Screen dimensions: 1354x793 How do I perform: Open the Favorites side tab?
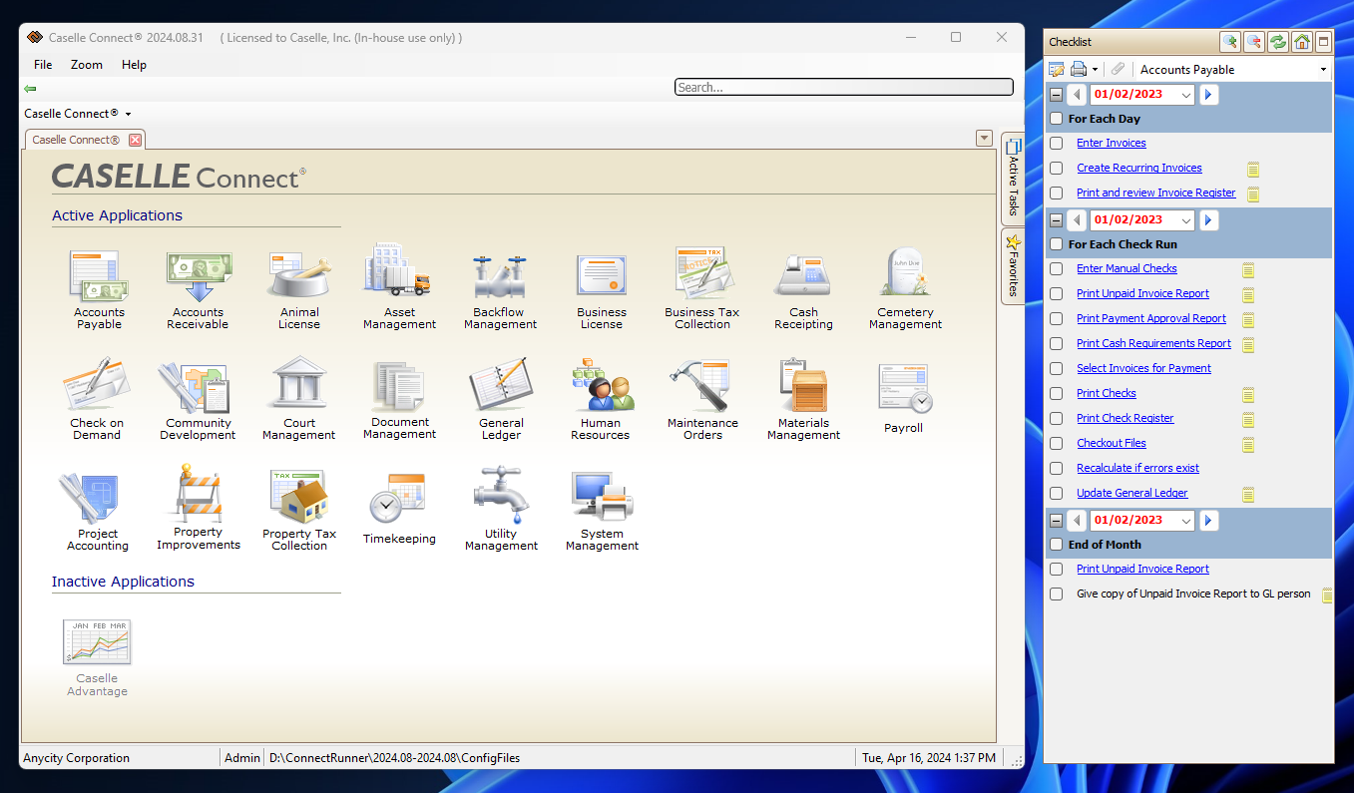point(1013,266)
